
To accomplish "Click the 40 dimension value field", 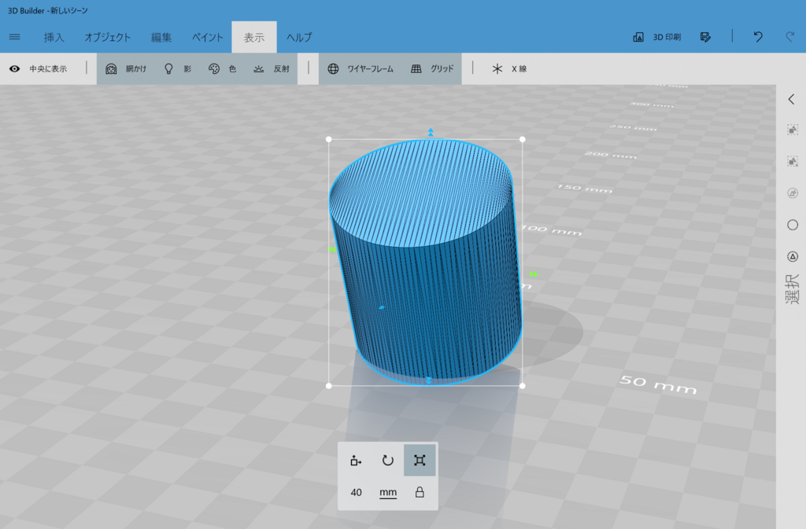I will [x=356, y=493].
